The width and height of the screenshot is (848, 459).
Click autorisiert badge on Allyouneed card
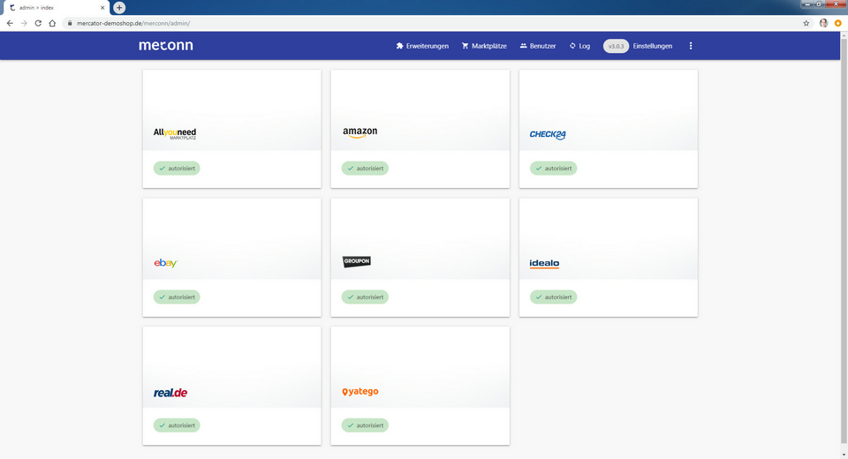point(177,168)
